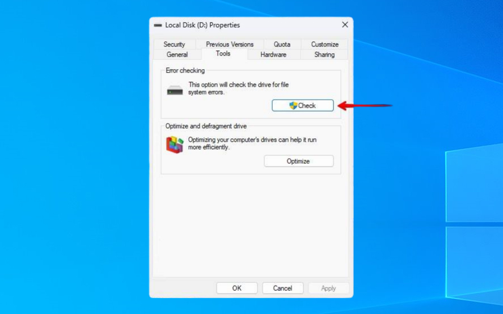503x314 pixels.
Task: Go to the Customize tab
Action: 324,44
